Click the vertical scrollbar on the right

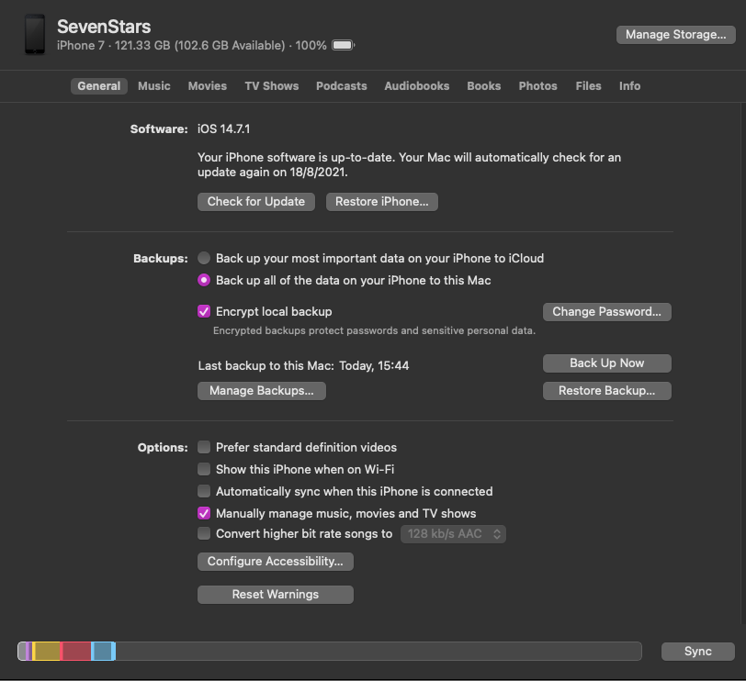tap(742, 362)
